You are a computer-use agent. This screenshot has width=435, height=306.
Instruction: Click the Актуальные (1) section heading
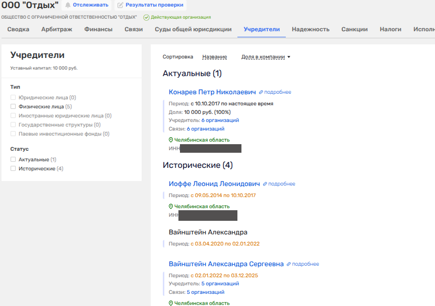click(x=192, y=74)
